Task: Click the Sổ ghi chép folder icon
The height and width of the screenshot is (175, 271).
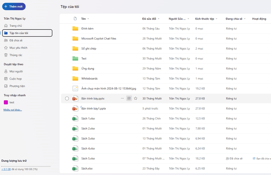Action: (75, 49)
